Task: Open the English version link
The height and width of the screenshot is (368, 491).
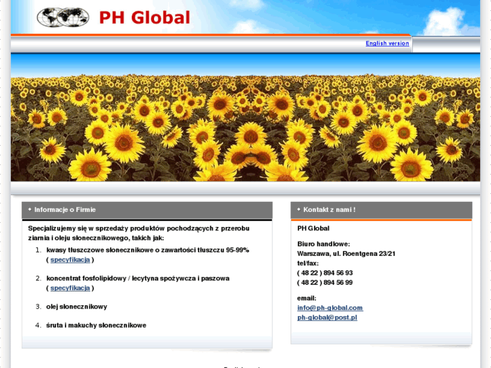Action: (x=387, y=43)
